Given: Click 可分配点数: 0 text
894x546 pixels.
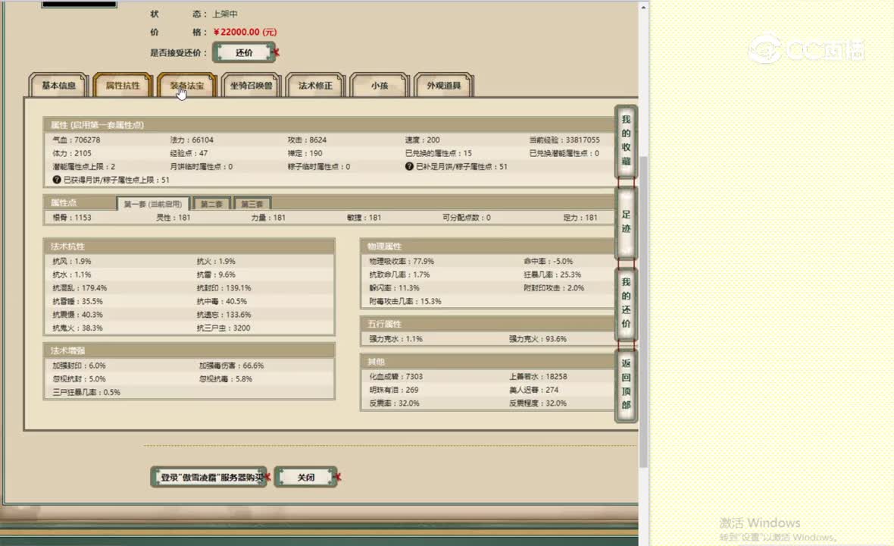Looking at the screenshot, I should [x=467, y=218].
